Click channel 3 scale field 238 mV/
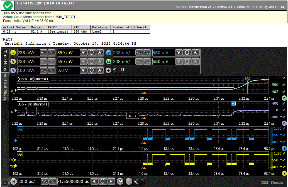This screenshot has width=288, height=187. click(x=124, y=53)
